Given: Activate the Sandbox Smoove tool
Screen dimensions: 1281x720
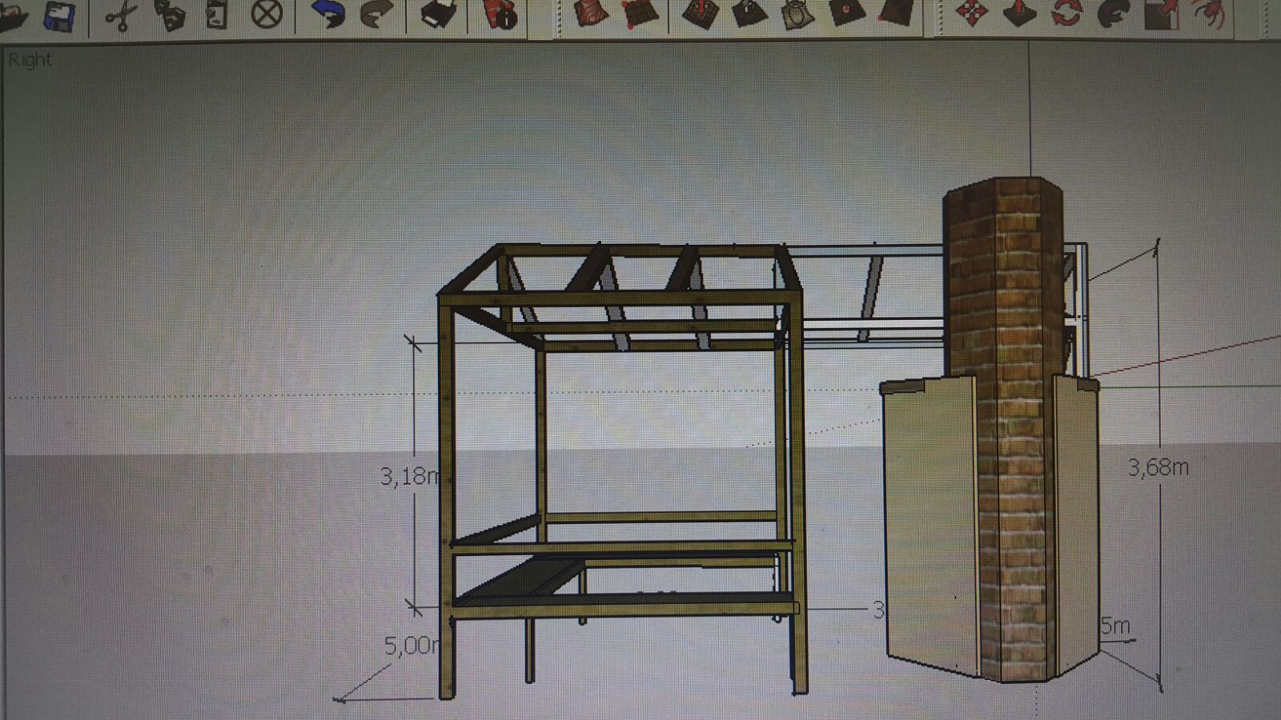Looking at the screenshot, I should (x=701, y=14).
